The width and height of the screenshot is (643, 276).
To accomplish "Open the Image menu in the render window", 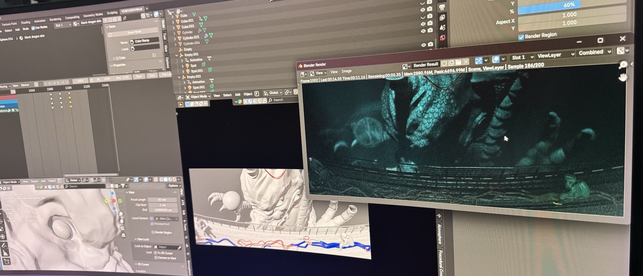I will coord(347,71).
